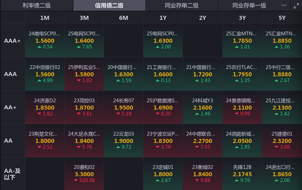Open the 同业存单一级 tab
Viewport: 302px width, 190px height.
249,5
